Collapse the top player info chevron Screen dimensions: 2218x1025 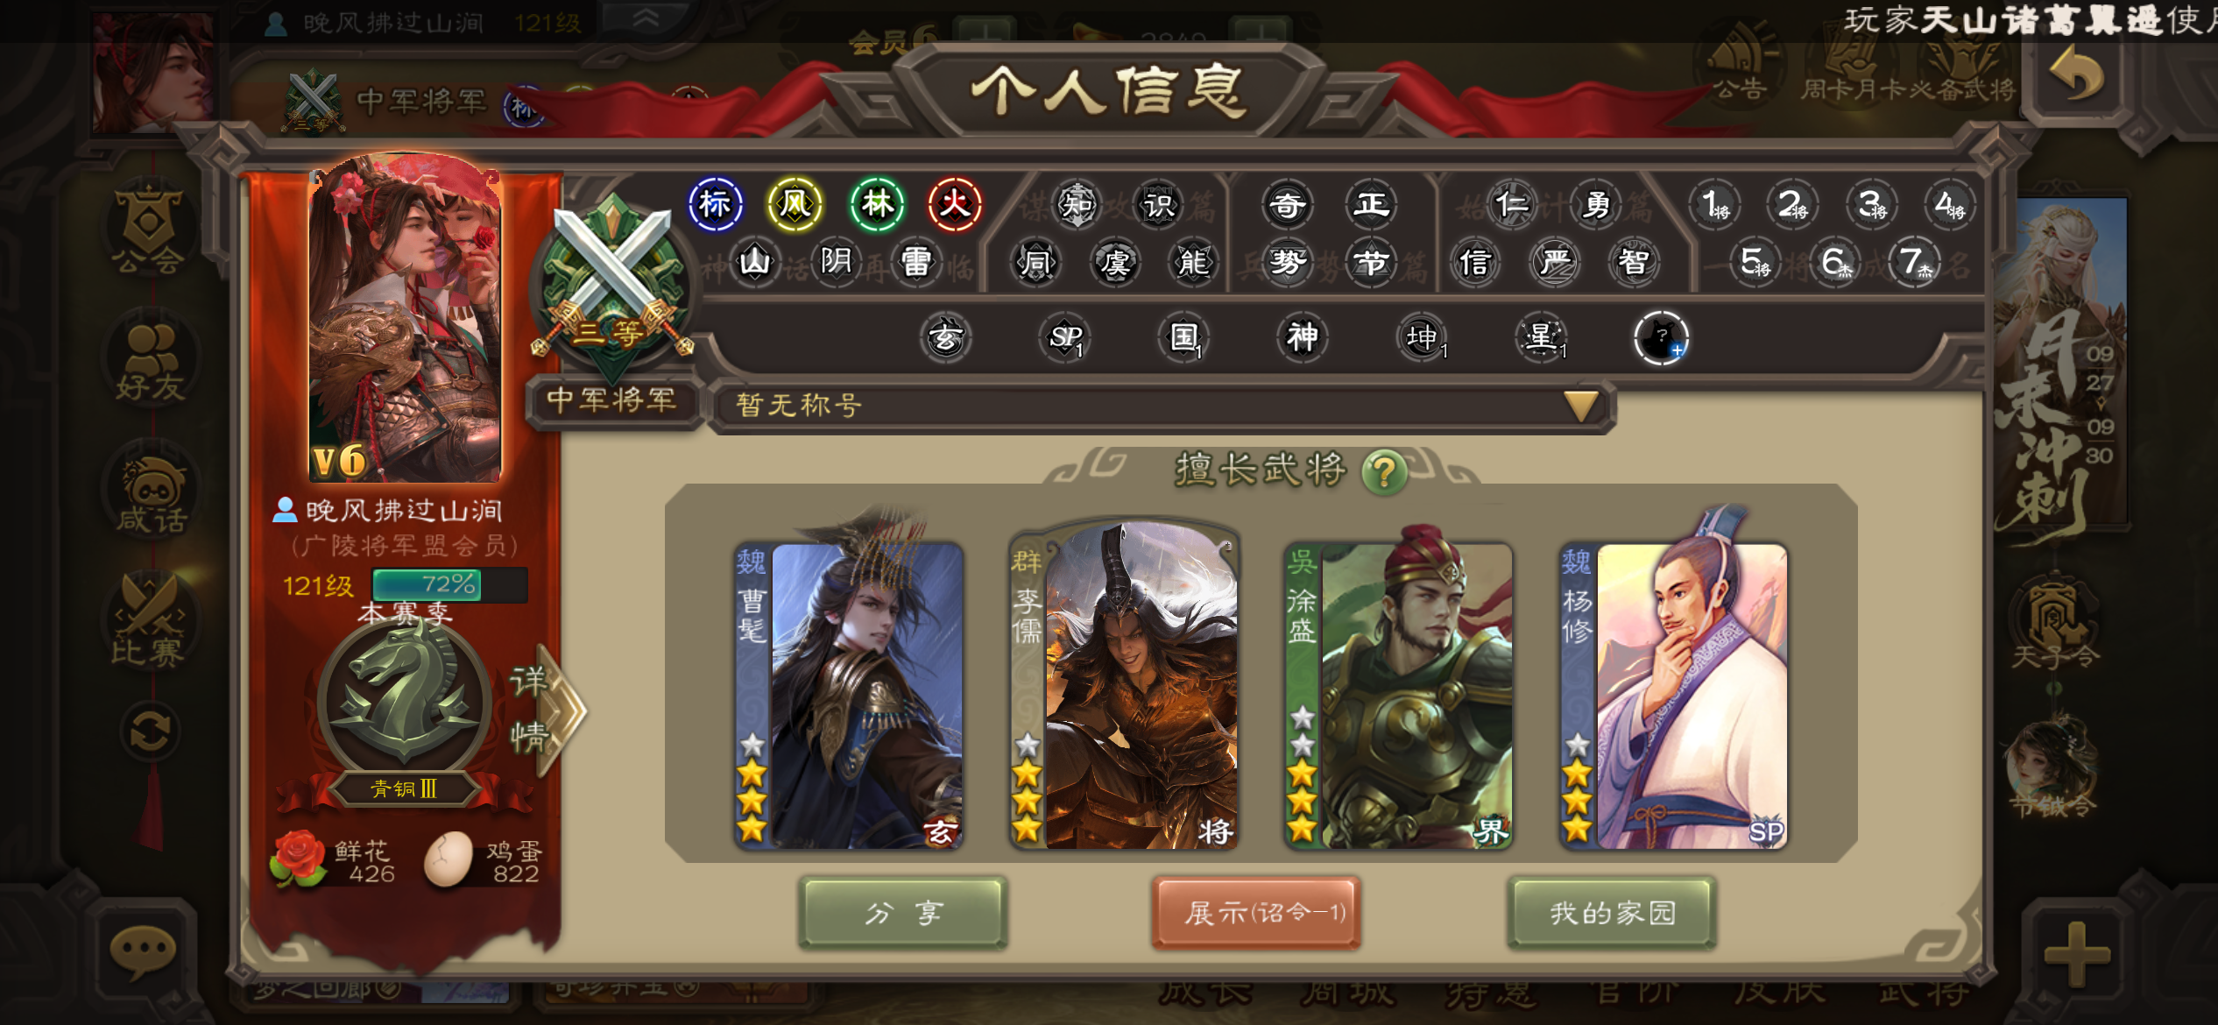[646, 18]
